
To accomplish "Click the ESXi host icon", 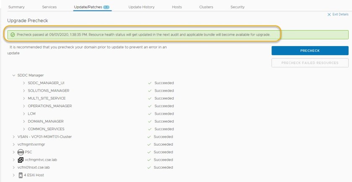I will (x=21, y=175).
